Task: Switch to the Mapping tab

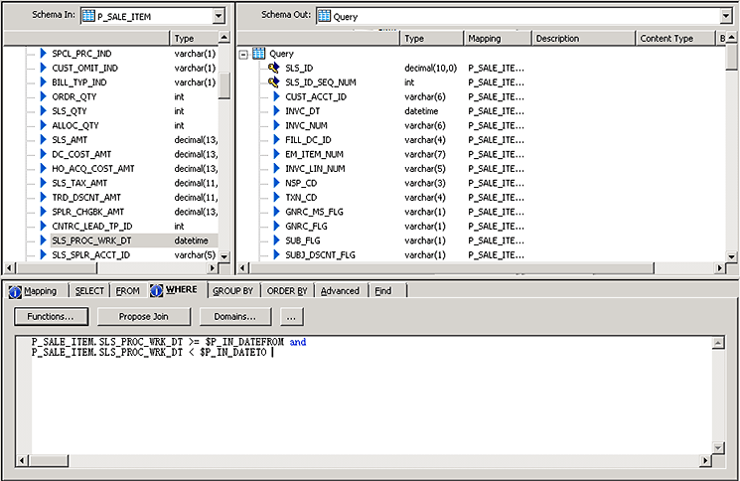Action: (x=34, y=291)
